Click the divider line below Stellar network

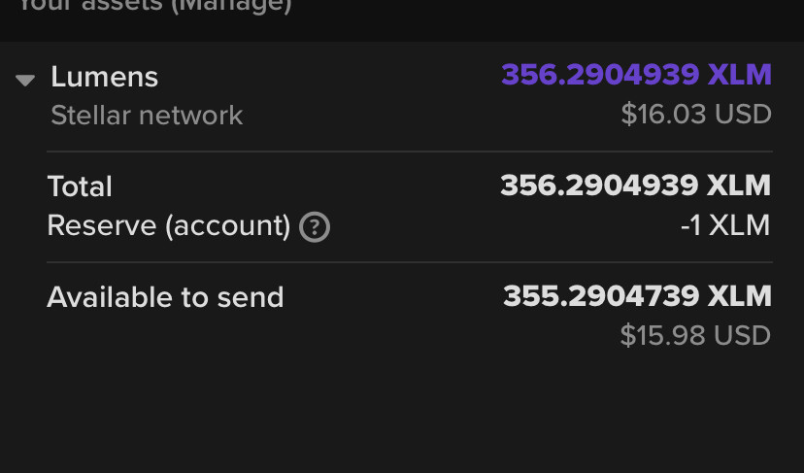[x=410, y=152]
